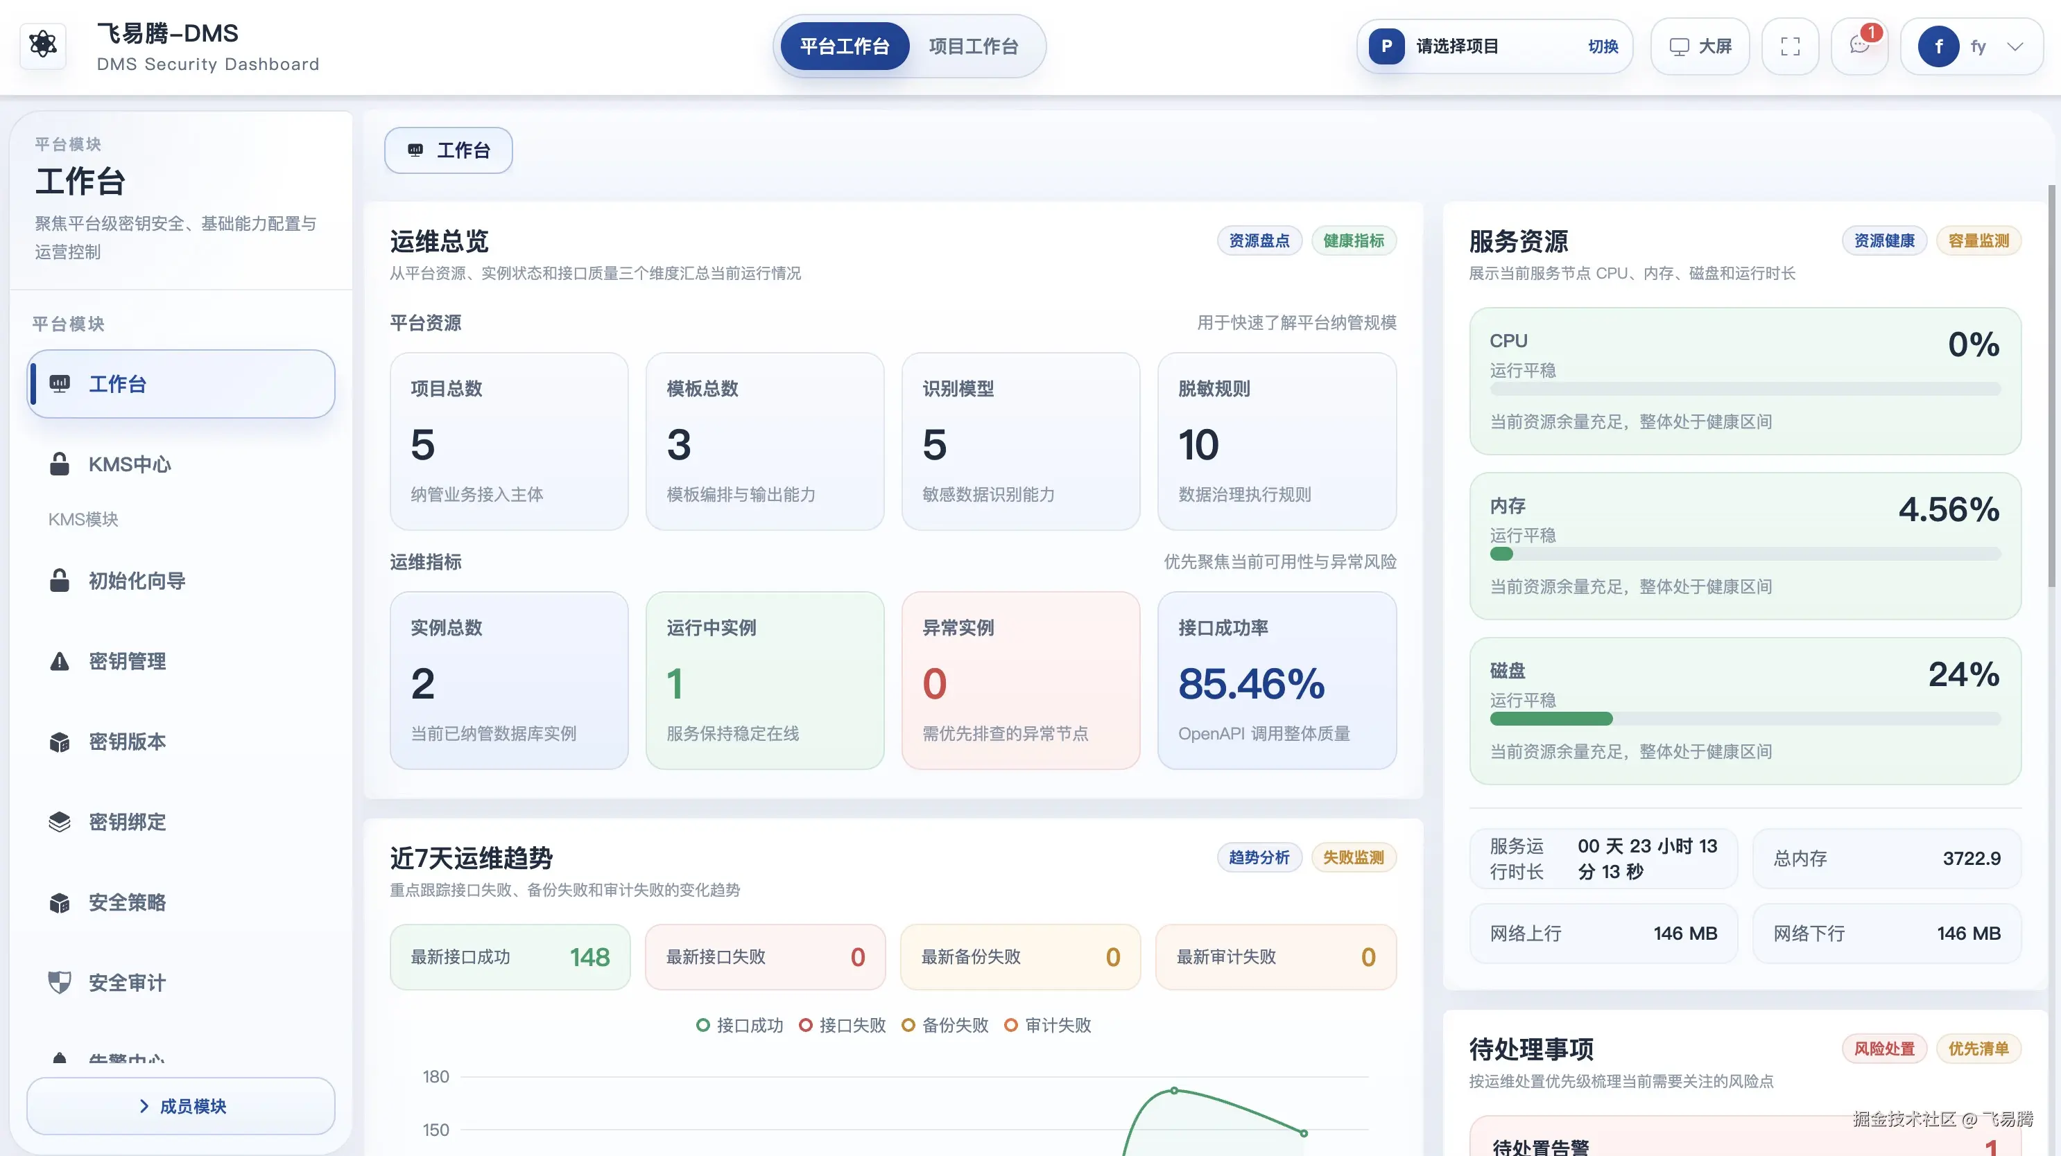This screenshot has width=2061, height=1156.
Task: Click the 安全审计 shield icon
Action: click(x=59, y=983)
